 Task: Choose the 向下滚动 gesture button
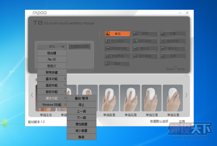coord(145,41)
